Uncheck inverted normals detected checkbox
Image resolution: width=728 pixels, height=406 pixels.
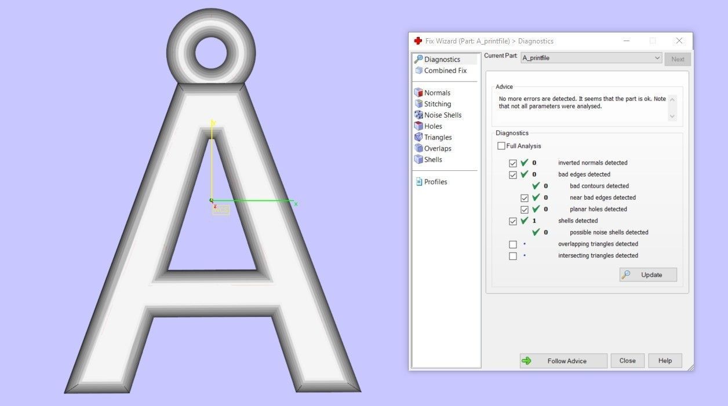(x=513, y=163)
